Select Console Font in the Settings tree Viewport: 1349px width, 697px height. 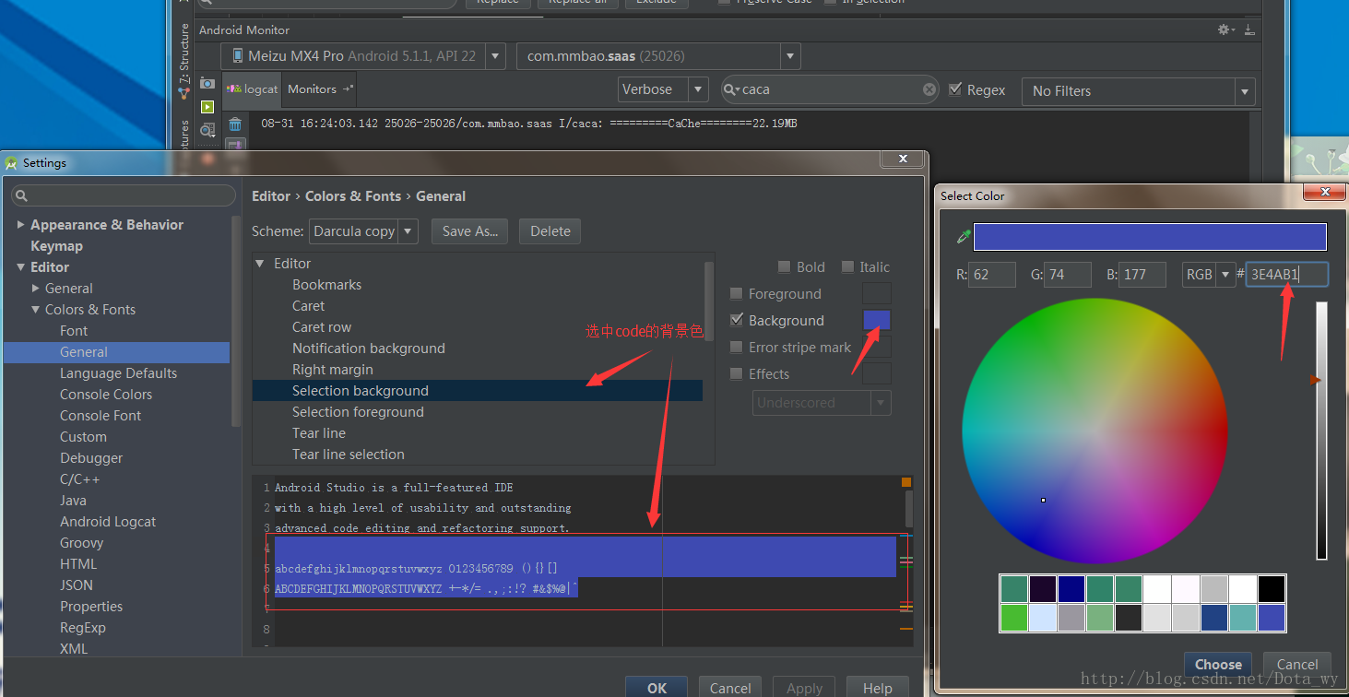click(101, 416)
